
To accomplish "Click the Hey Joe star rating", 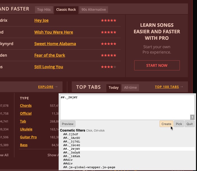I will click(109, 20).
